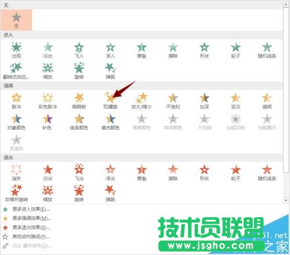290x255 pixels.
Task: Choose the 翻转式由远... entrance effect
Action: click(16, 71)
